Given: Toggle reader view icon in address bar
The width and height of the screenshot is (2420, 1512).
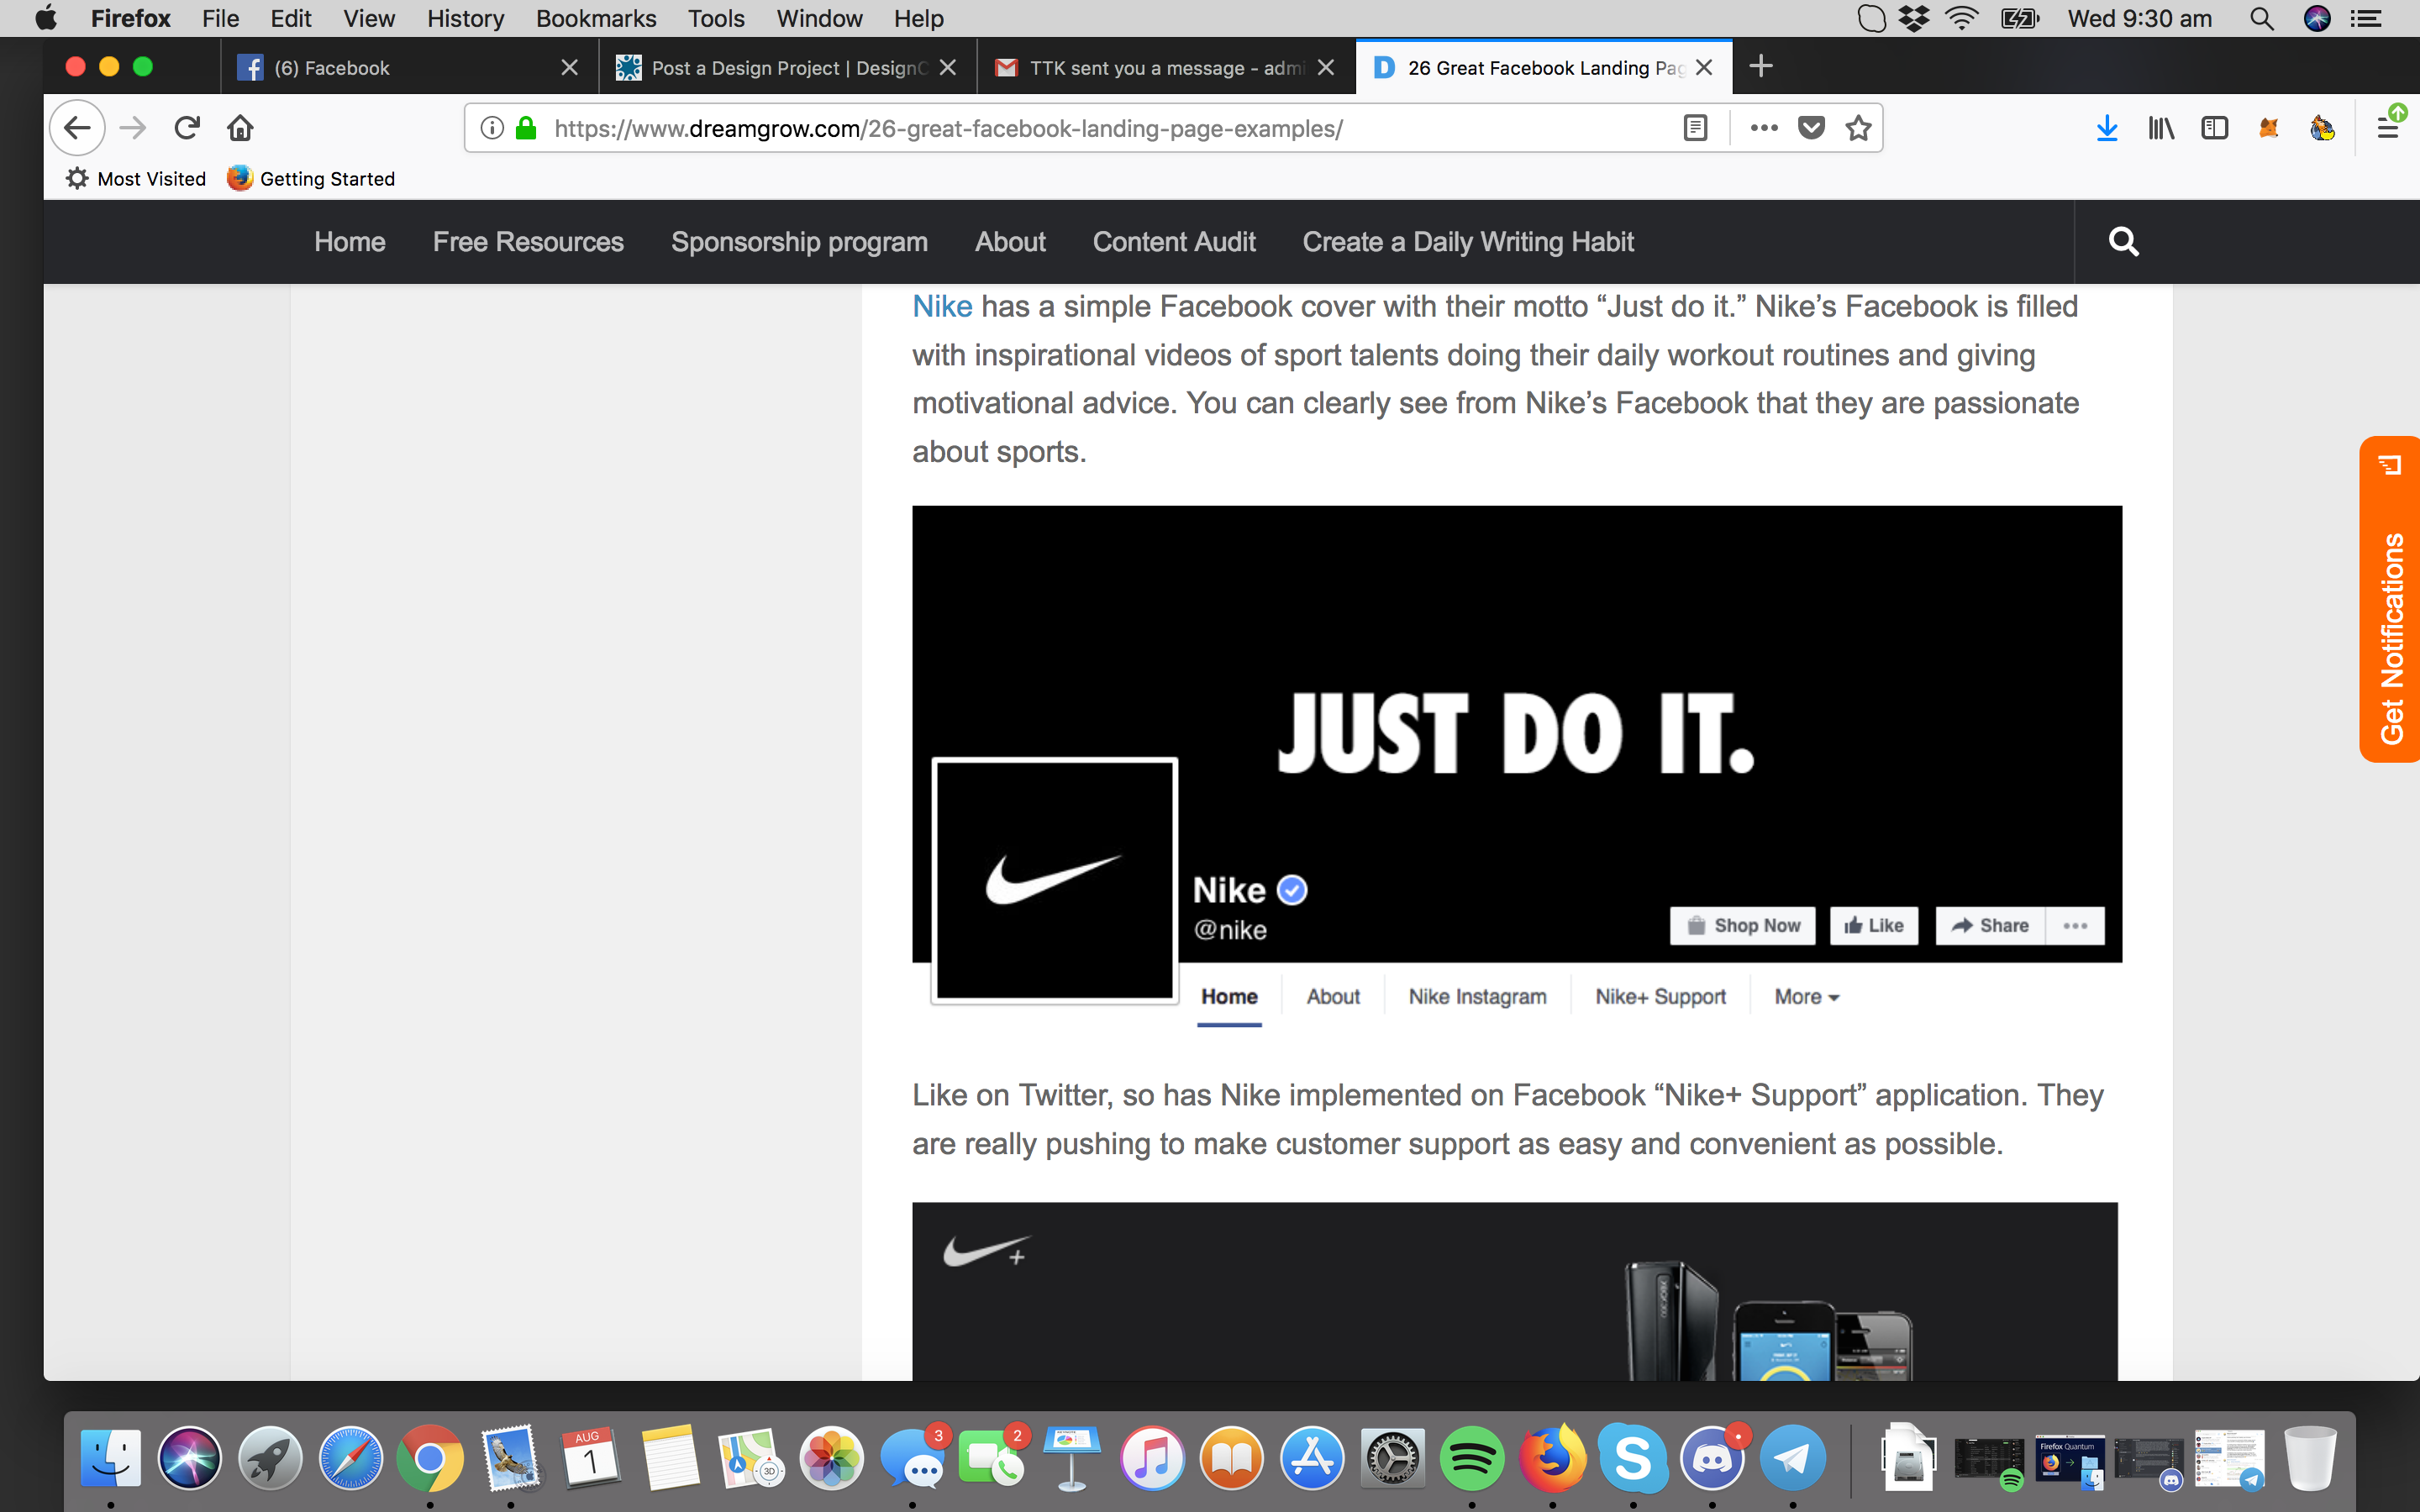Looking at the screenshot, I should pos(1695,128).
